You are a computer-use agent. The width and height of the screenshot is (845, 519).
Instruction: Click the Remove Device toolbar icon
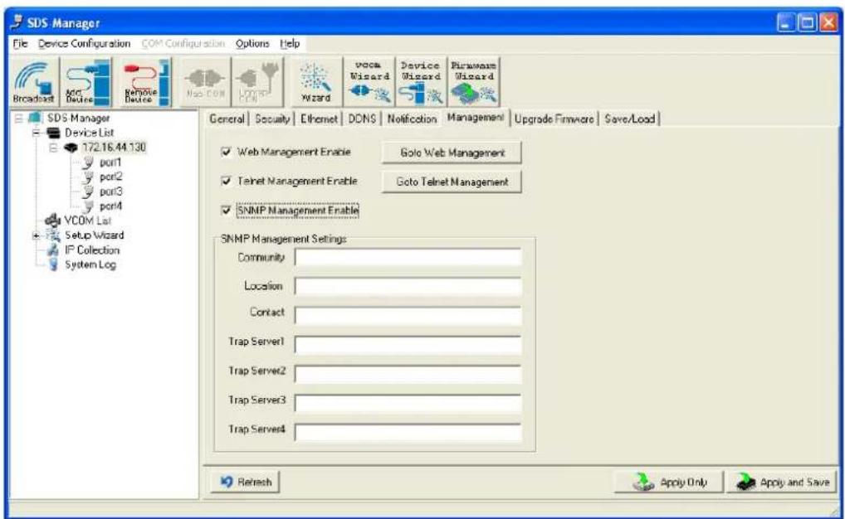tap(146, 82)
